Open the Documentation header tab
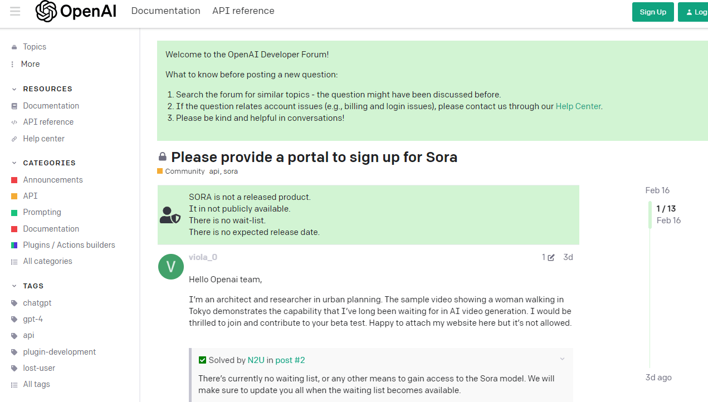This screenshot has height=402, width=708. coord(165,11)
